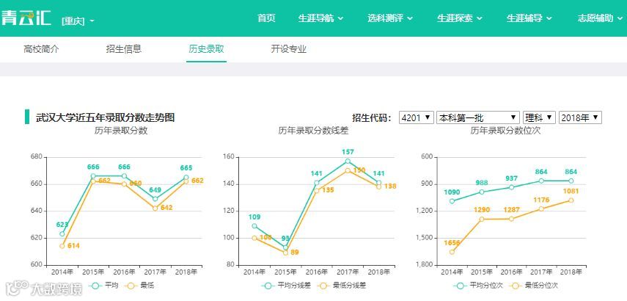Click the 2014 average rank point 1090
627x301 pixels.
452,201
